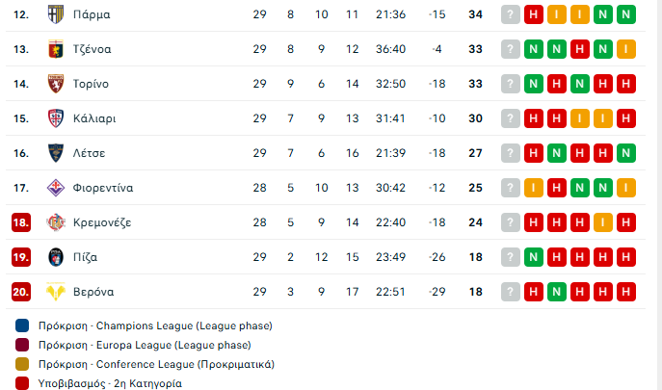Click the Fiorentina club crest icon
The image size is (662, 390).
55,188
